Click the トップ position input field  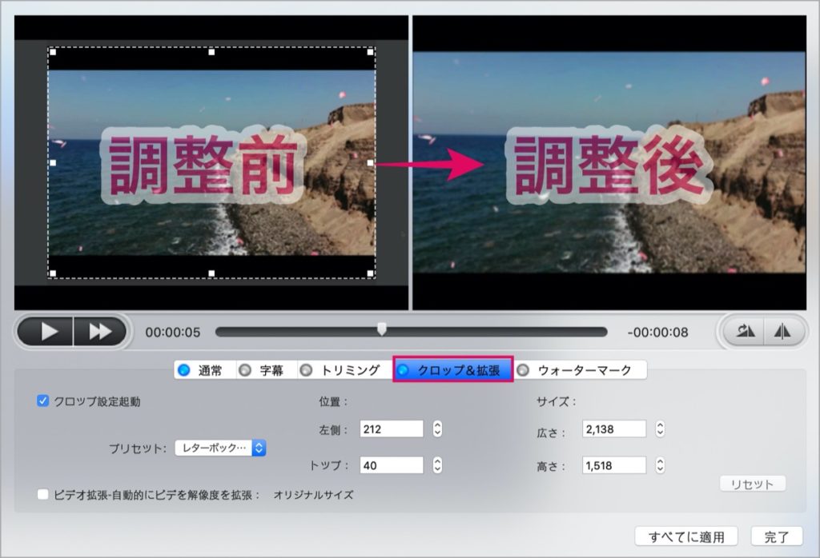pos(391,465)
